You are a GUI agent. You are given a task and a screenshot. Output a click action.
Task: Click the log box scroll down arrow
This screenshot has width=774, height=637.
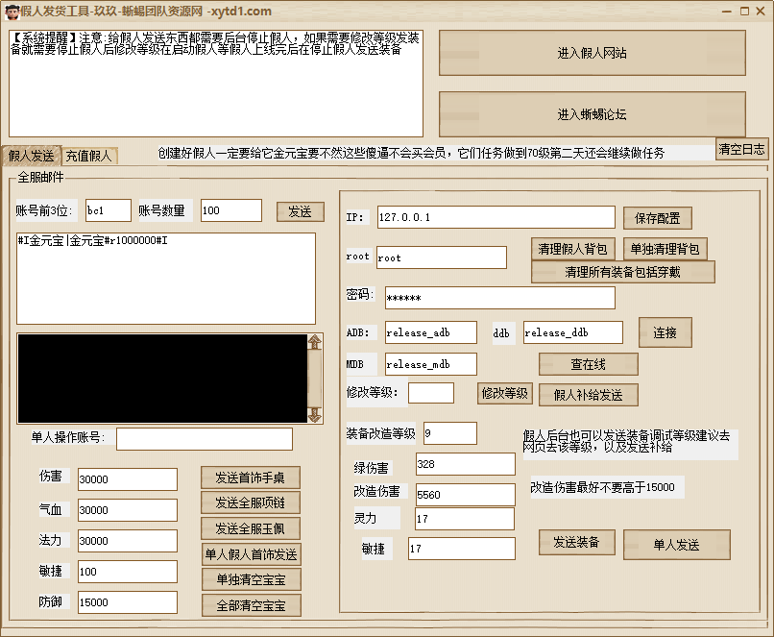coord(314,415)
